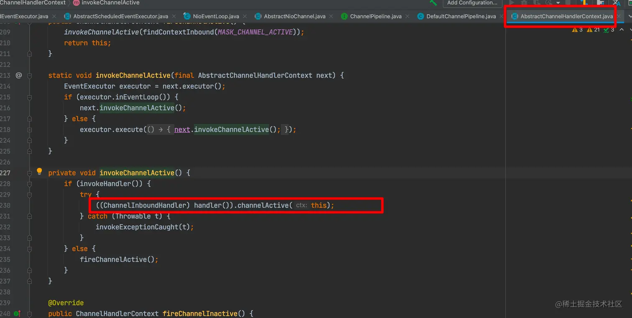This screenshot has width=632, height=318.
Task: Click the '@Override' annotation
Action: (66, 303)
